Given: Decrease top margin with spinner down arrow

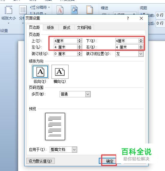Looking at the screenshot, I should point(79,42).
